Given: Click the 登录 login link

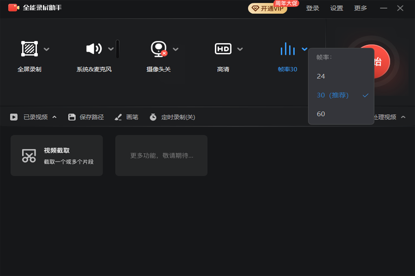Looking at the screenshot, I should coord(313,8).
